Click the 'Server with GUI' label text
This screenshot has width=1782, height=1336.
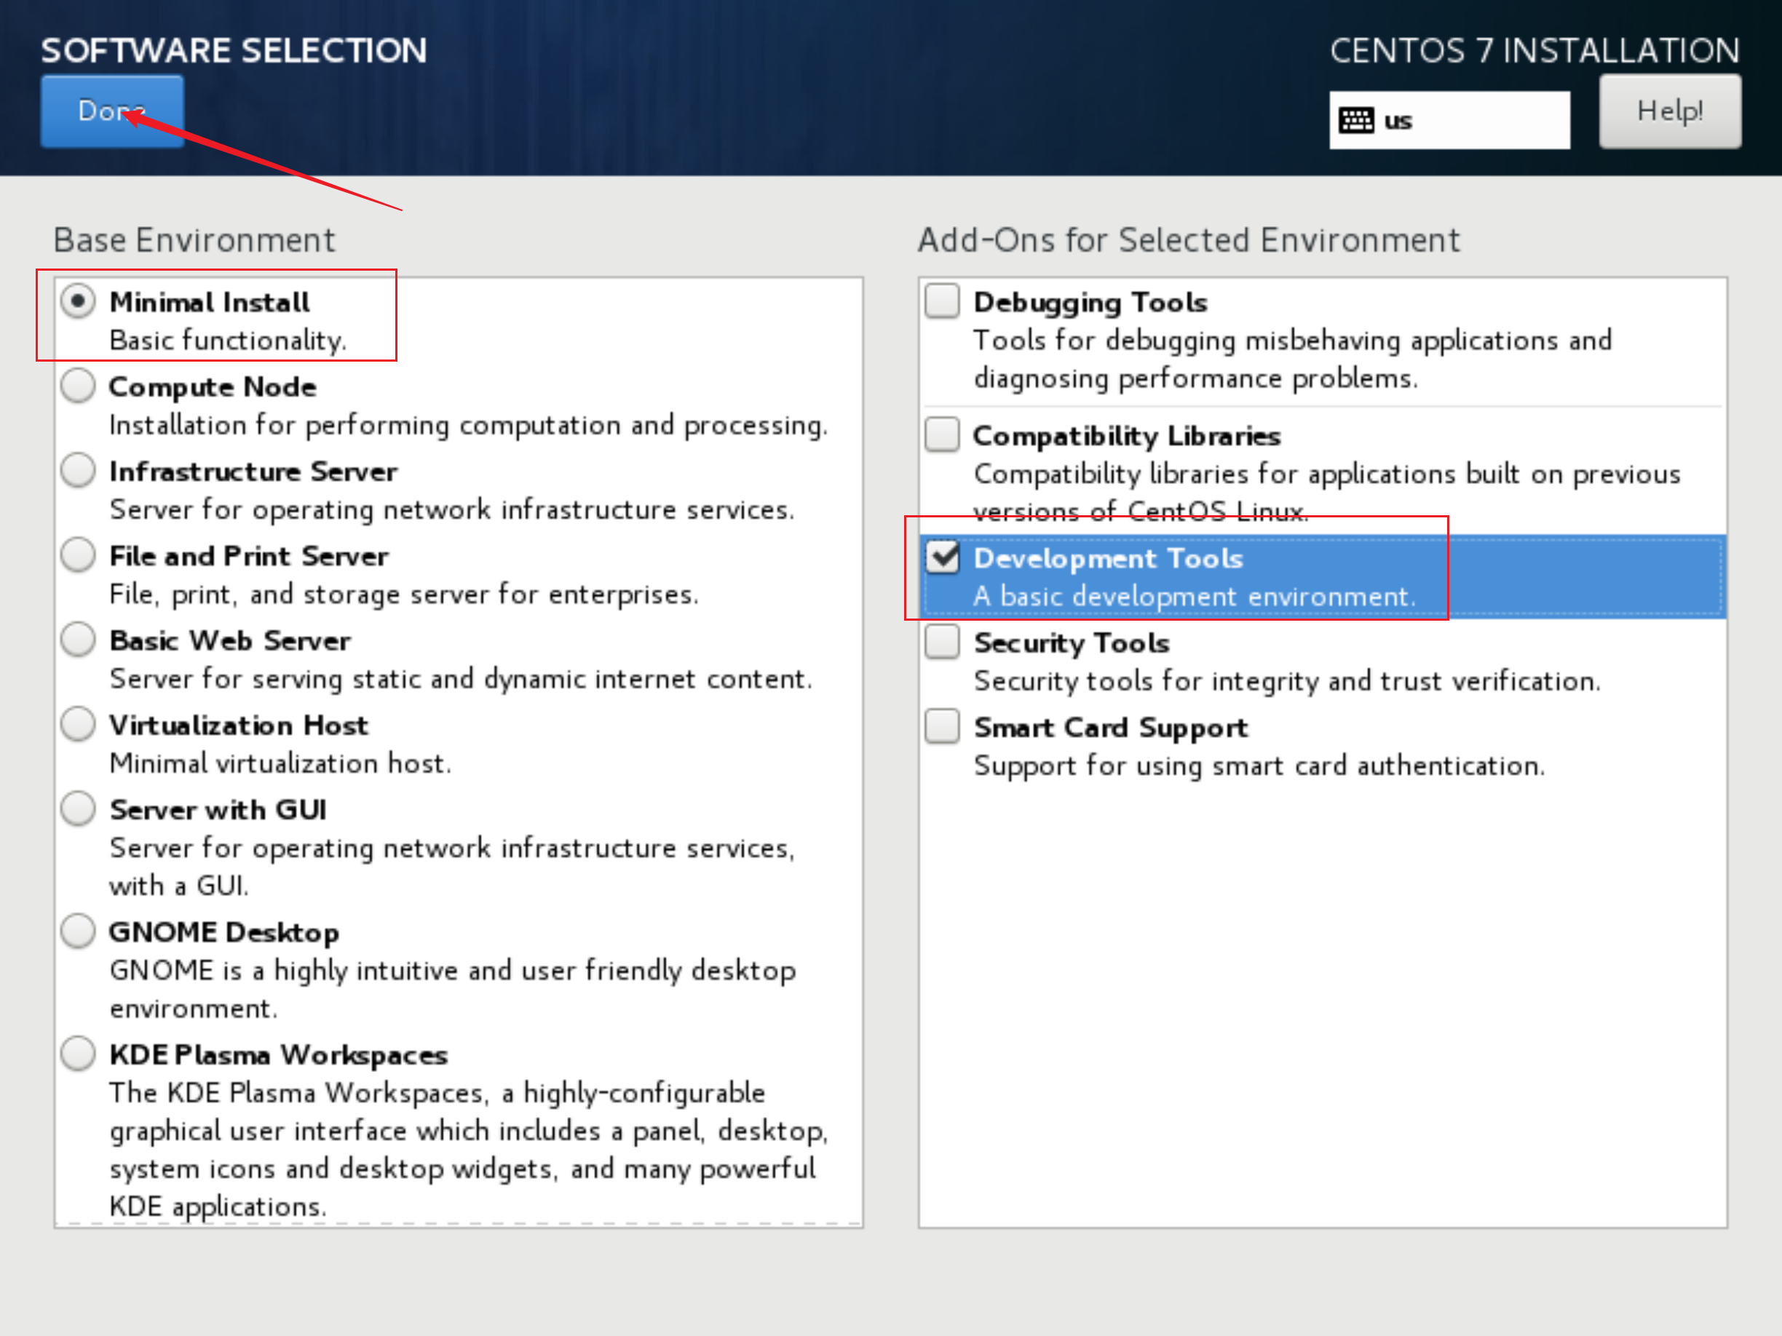(218, 810)
